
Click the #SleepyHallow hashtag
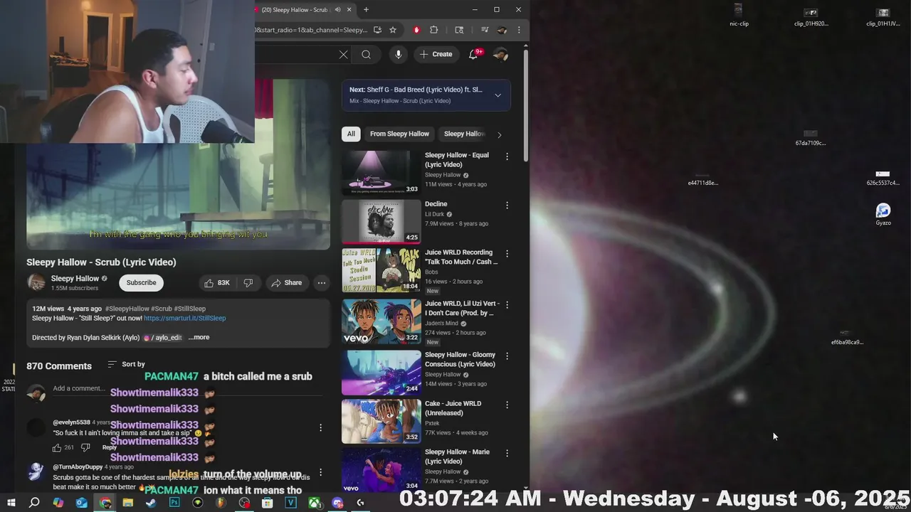(x=127, y=309)
